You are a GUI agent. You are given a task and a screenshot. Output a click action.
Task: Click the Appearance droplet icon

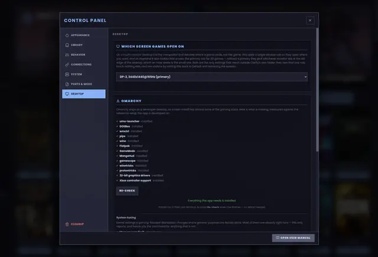pyautogui.click(x=67, y=35)
